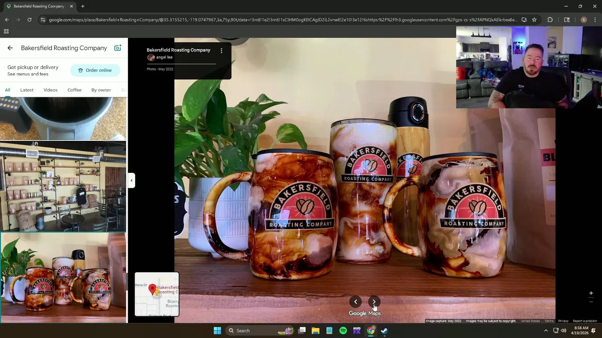The image size is (602, 338).
Task: Select the All photos tab
Action: pyautogui.click(x=8, y=90)
